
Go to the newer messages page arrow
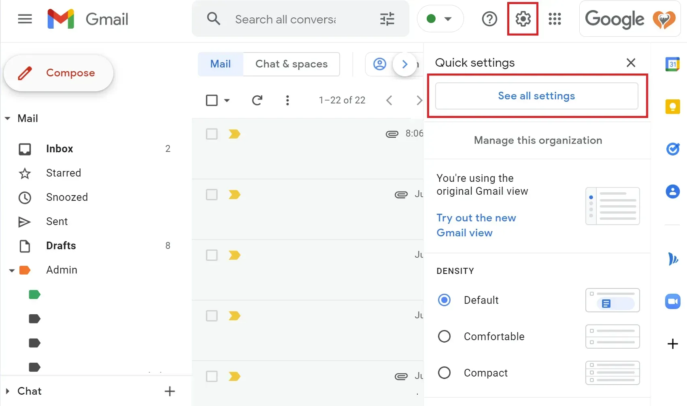(389, 100)
